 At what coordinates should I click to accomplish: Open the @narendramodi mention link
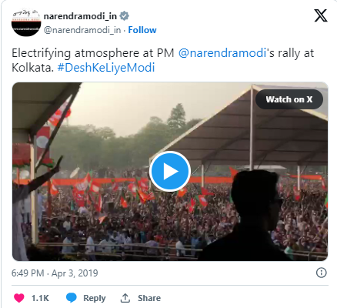pos(222,53)
